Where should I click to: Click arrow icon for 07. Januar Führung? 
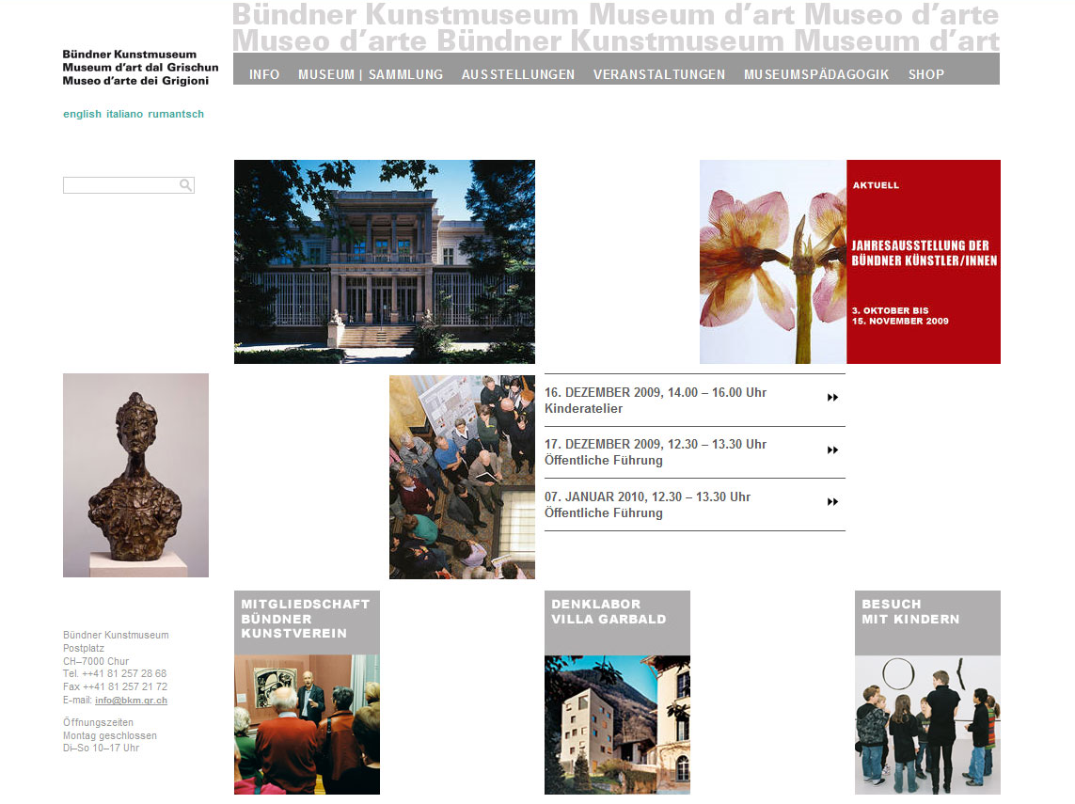(832, 502)
